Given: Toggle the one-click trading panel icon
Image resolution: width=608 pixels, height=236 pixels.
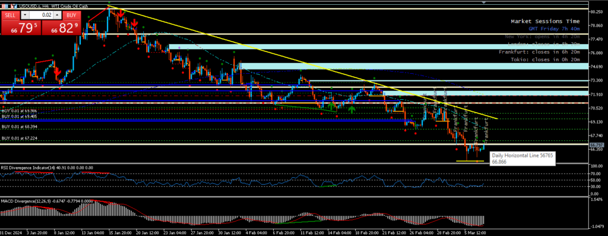Looking at the screenshot, I should tap(4, 7).
